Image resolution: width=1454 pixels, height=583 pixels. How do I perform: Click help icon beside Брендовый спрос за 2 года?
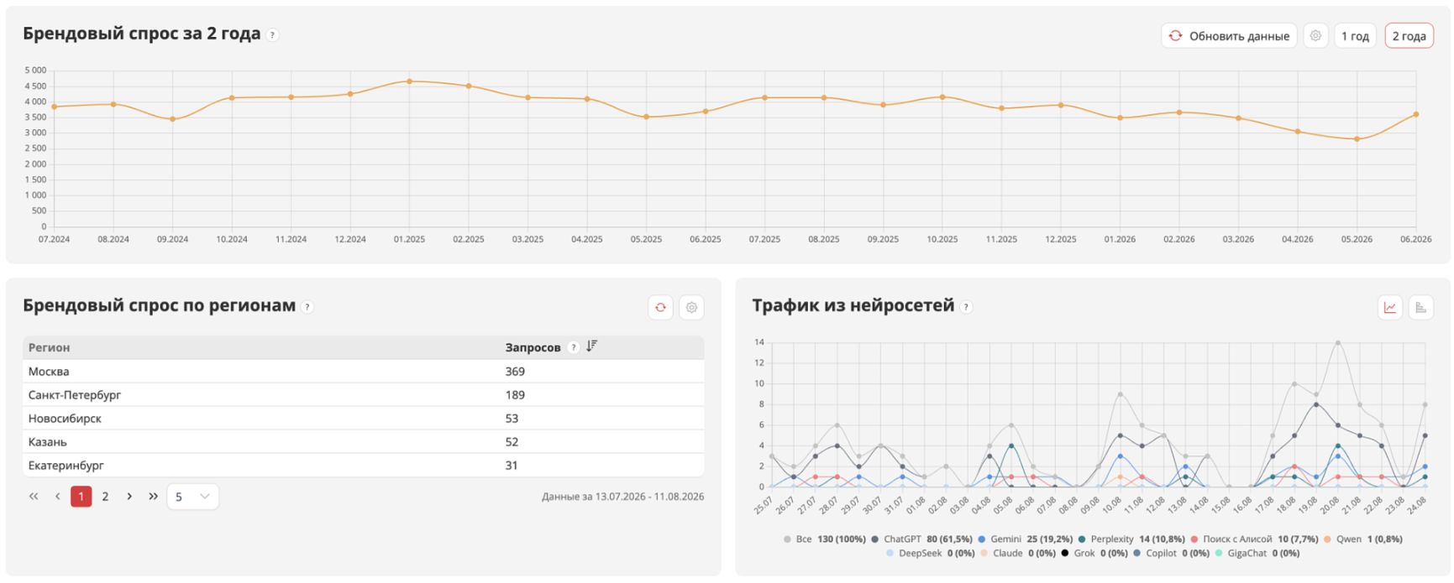pos(272,35)
